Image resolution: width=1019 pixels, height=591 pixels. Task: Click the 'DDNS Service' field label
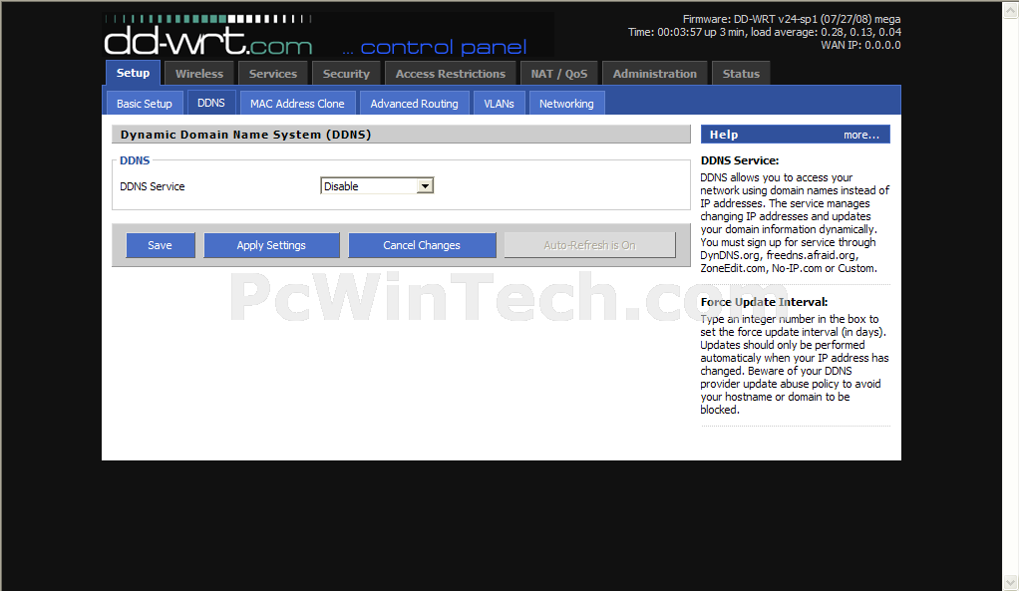coord(153,186)
